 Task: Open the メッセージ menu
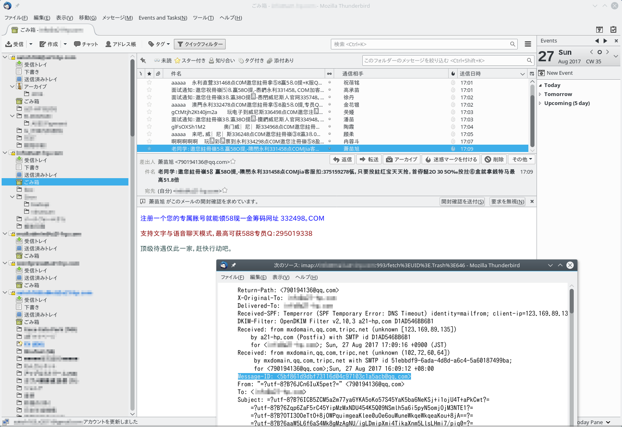click(x=117, y=18)
